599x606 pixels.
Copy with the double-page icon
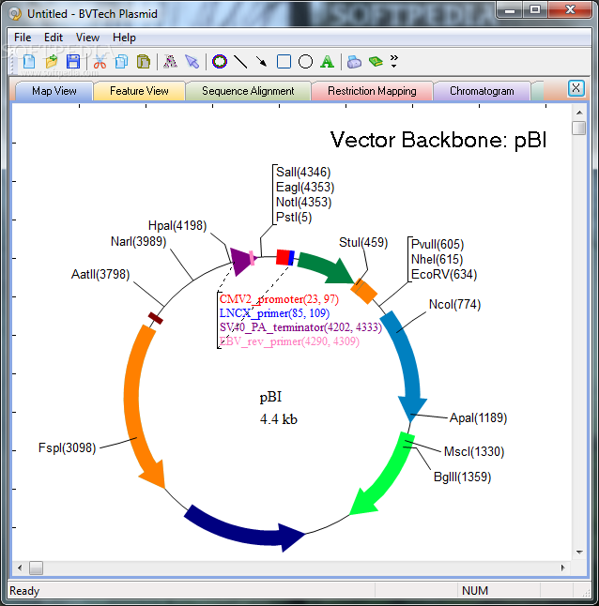[x=122, y=62]
